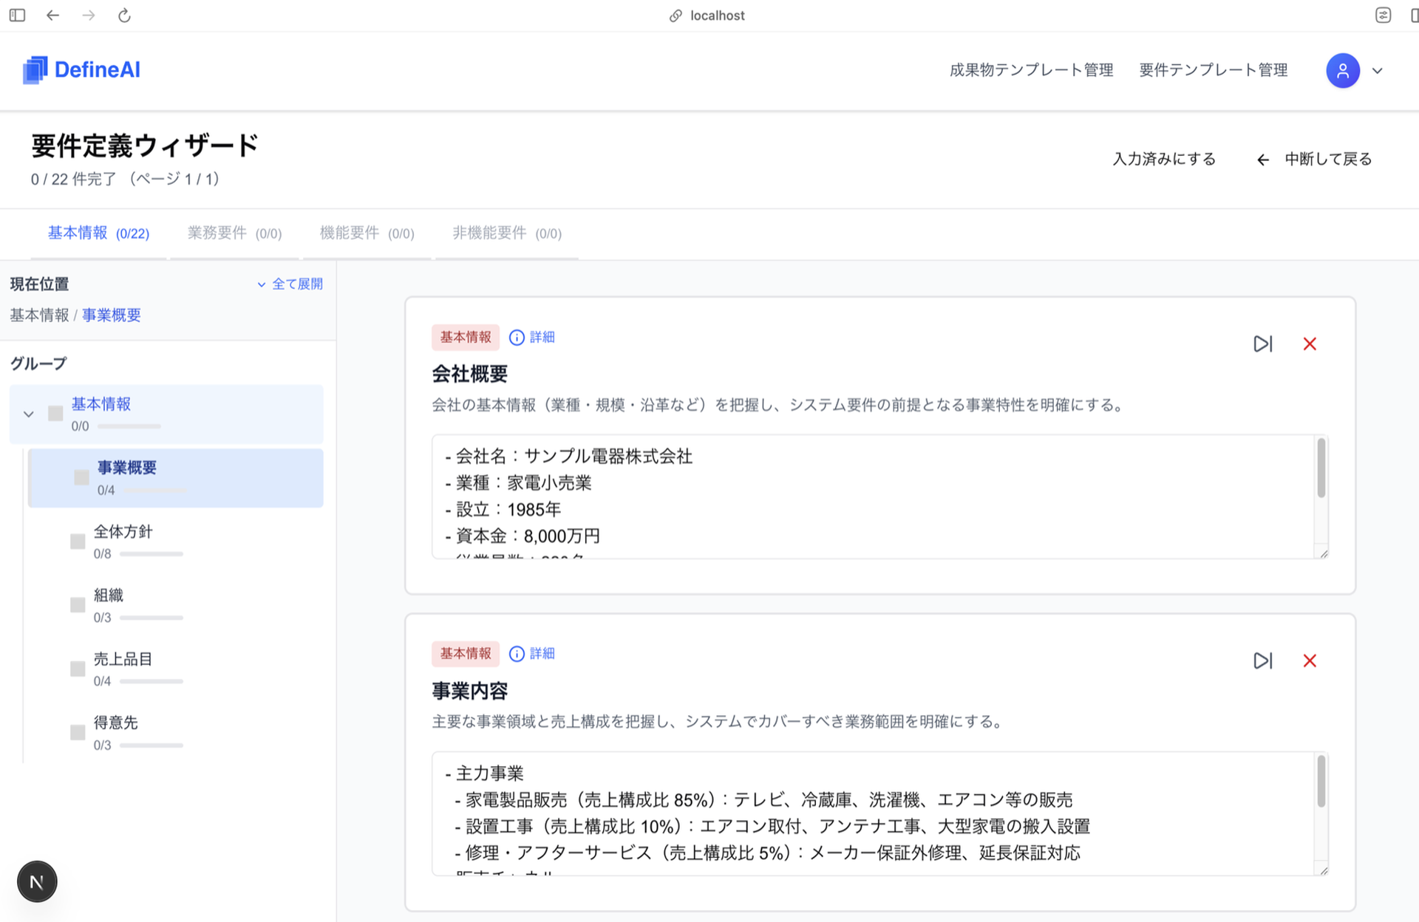The image size is (1419, 922).
Task: Click the info icon beside 詳細 on 会社概要
Action: (x=517, y=337)
